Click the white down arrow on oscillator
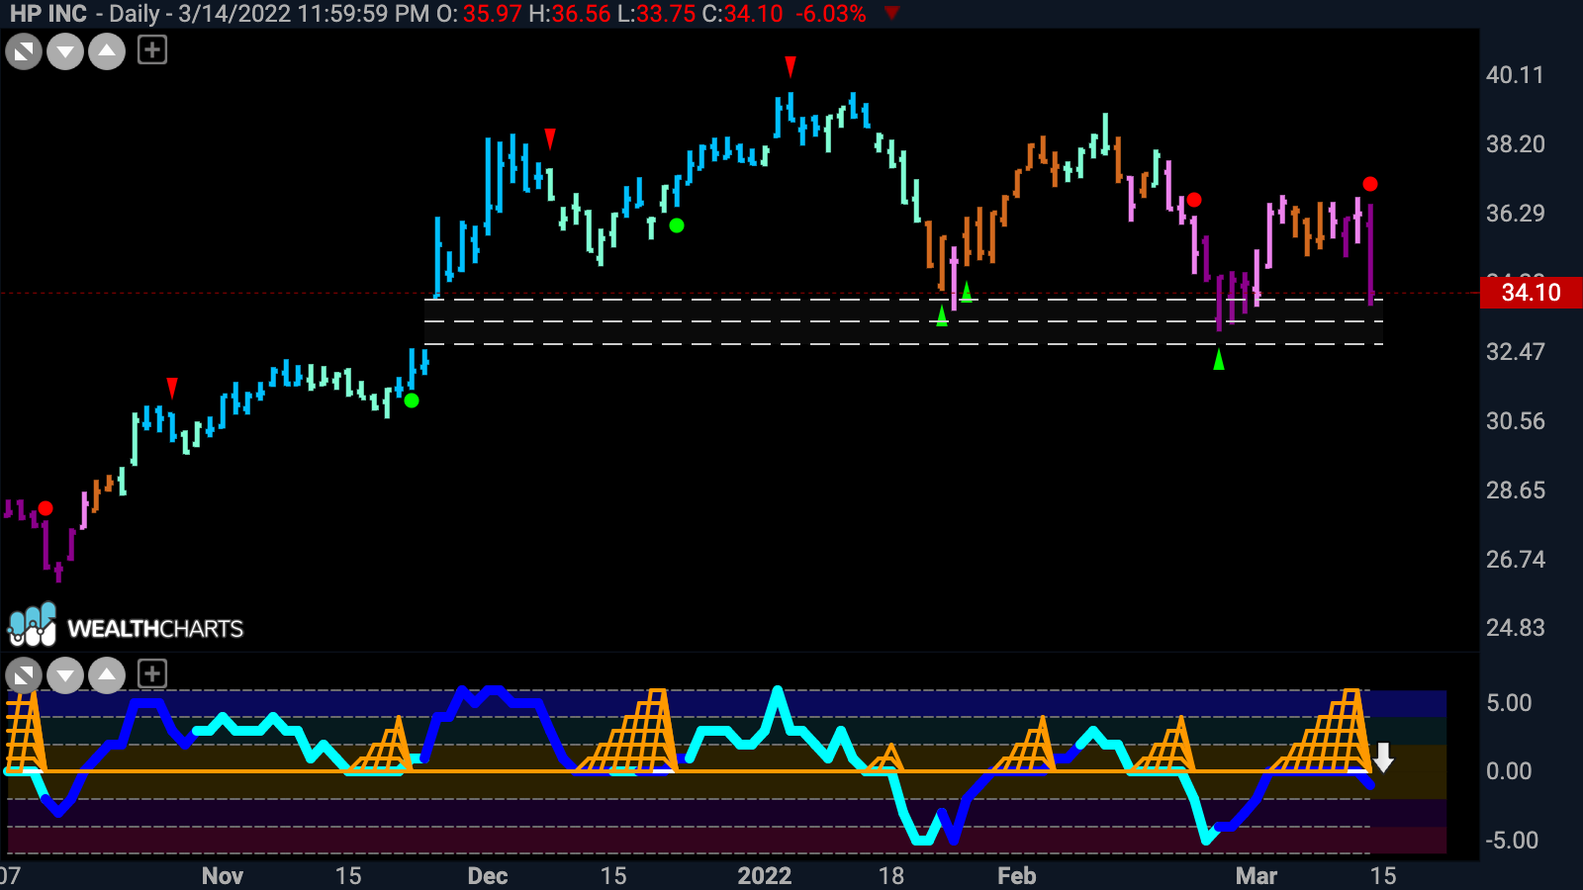1583x890 pixels. coord(1383,757)
